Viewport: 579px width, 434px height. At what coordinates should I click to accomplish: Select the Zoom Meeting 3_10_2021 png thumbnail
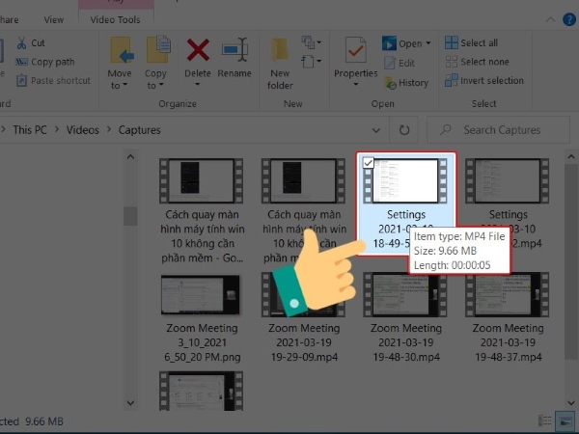point(201,296)
